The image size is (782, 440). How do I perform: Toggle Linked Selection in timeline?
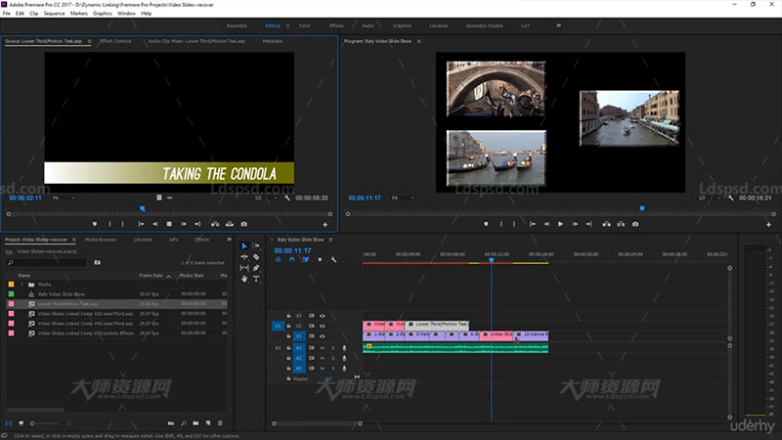coord(305,260)
